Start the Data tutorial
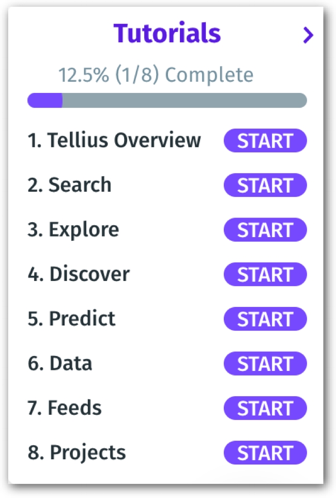 pos(265,364)
